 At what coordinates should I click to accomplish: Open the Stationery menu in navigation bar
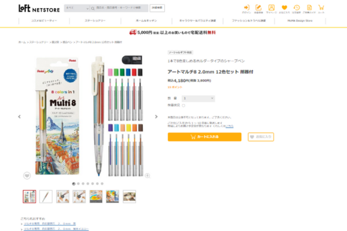[95, 21]
